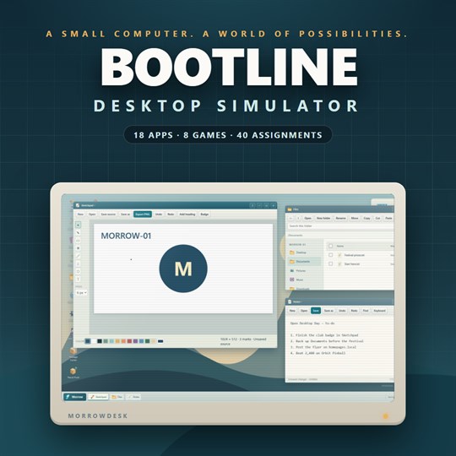Screen dimensions: 456x456
Task: Click New in Sketchpad toolbar
Action: point(80,214)
